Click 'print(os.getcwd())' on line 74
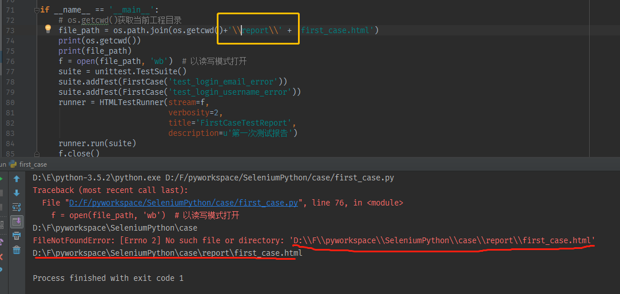Viewport: 620px width, 294px height. point(100,41)
